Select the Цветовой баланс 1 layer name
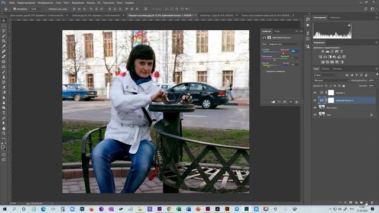 (x=345, y=101)
